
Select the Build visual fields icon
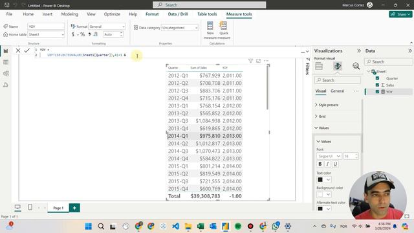point(319,66)
